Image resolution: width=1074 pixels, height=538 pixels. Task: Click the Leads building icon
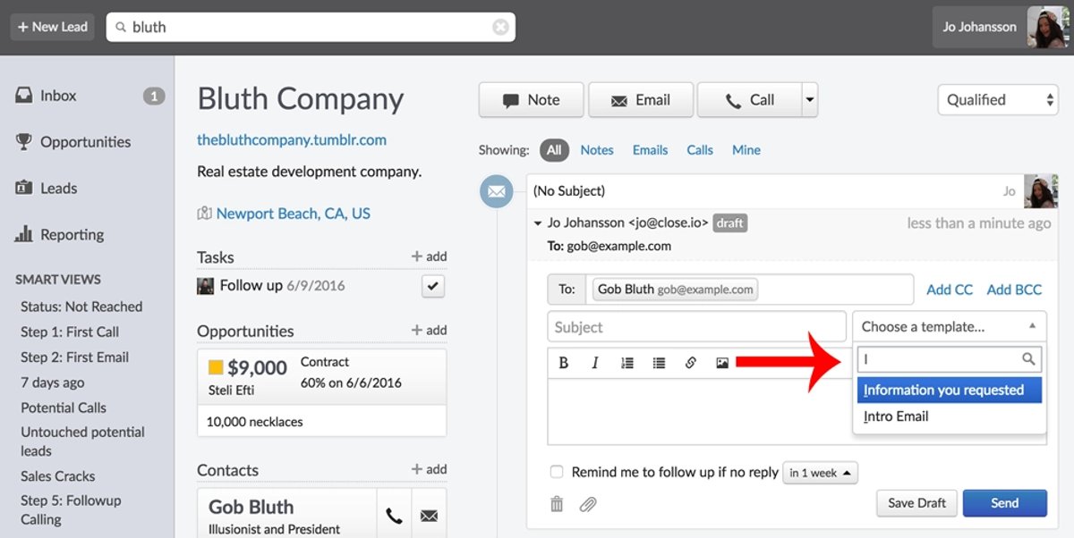[24, 188]
